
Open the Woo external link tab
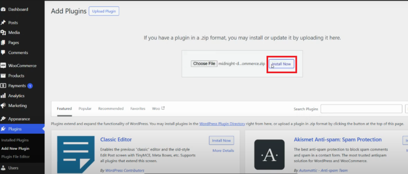point(158,109)
